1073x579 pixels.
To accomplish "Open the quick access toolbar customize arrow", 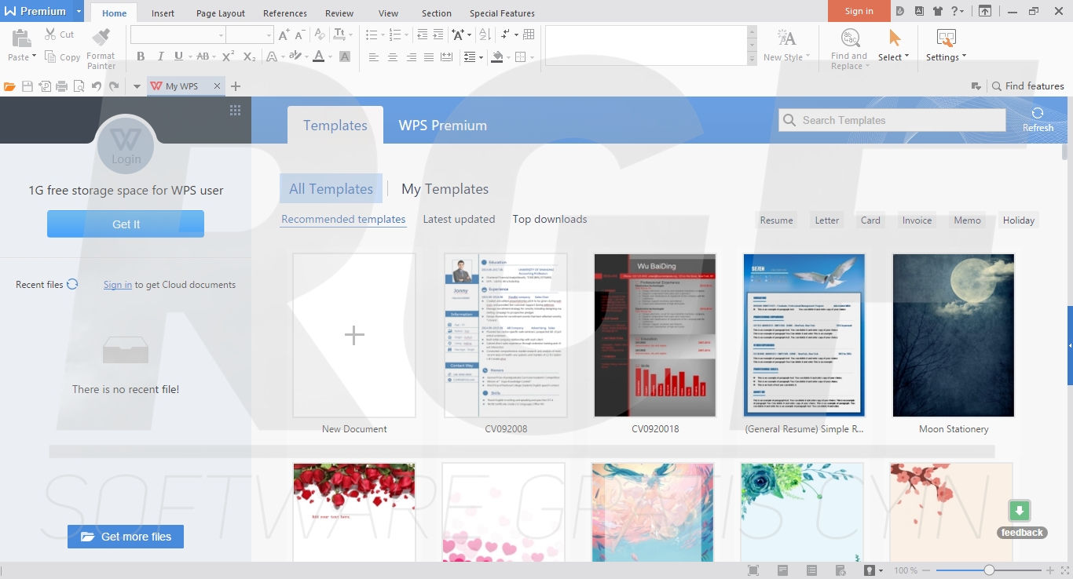I will pos(136,86).
